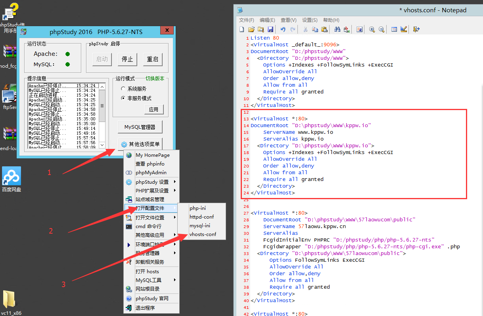Click 网站根目录 menu entry
483x316 pixels.
pyautogui.click(x=152, y=289)
